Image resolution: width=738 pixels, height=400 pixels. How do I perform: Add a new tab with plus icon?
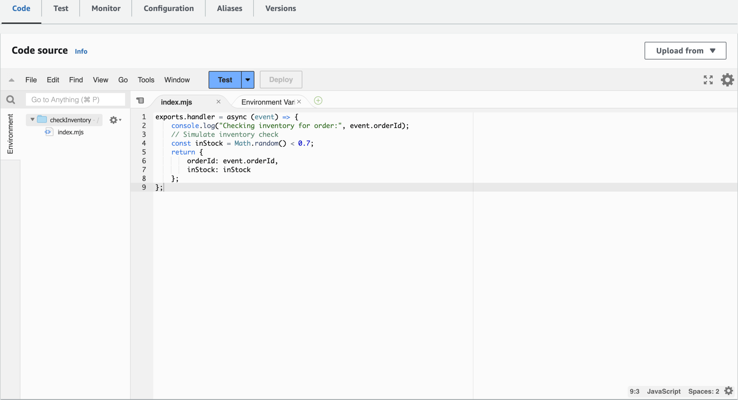318,101
